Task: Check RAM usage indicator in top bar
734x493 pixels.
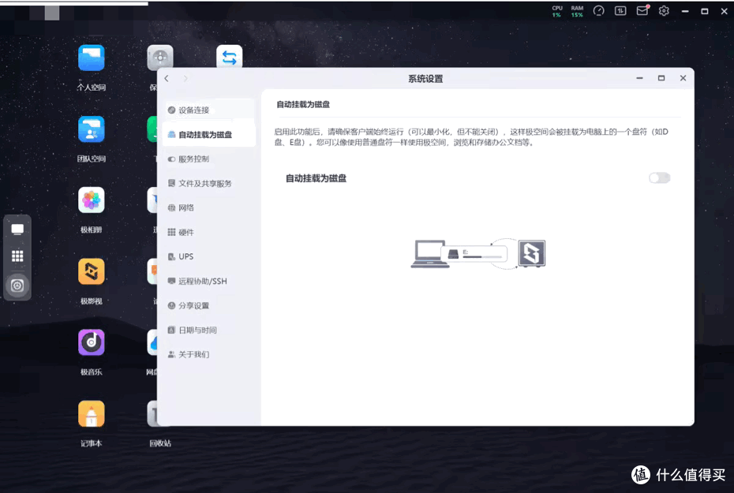Action: click(577, 11)
